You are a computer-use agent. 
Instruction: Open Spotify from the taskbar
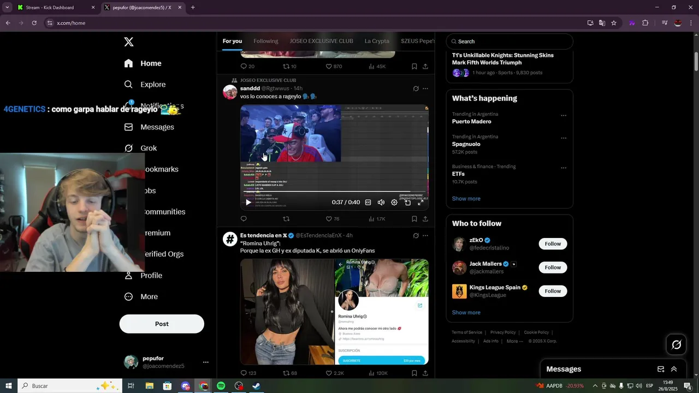[x=221, y=386]
